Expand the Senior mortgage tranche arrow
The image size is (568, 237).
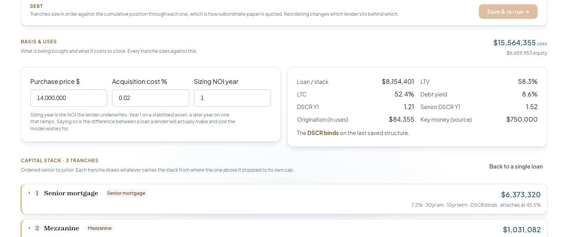[29, 193]
